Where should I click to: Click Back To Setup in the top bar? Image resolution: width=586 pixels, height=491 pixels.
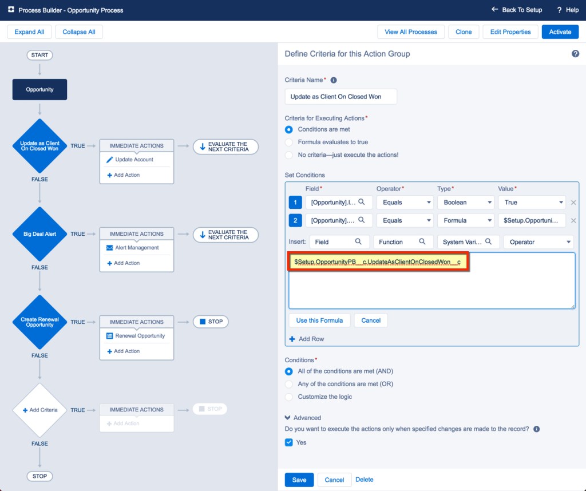click(x=516, y=10)
